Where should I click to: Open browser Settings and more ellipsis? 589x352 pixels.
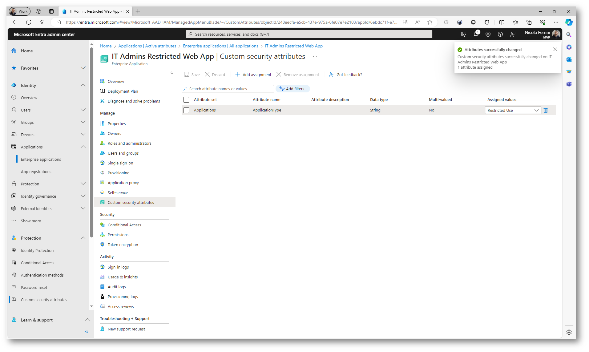(556, 22)
